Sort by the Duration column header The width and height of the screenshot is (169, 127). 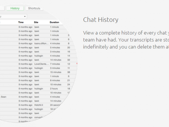(54, 22)
